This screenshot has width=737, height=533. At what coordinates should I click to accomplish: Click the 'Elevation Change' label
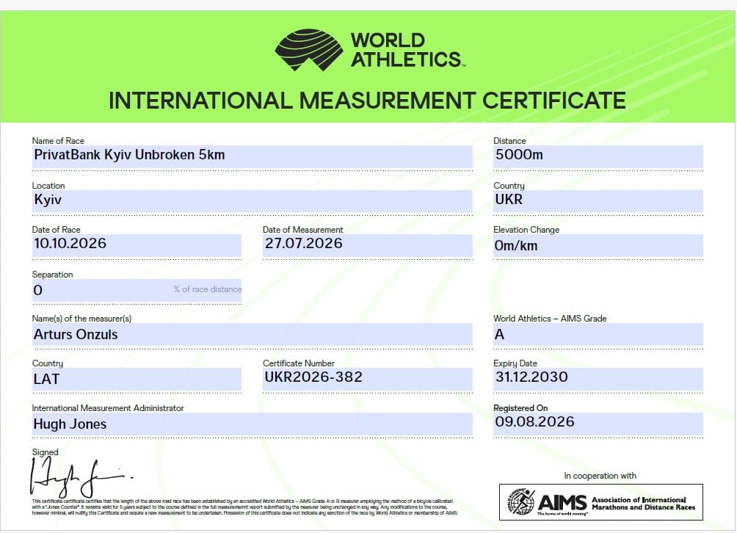(x=526, y=229)
